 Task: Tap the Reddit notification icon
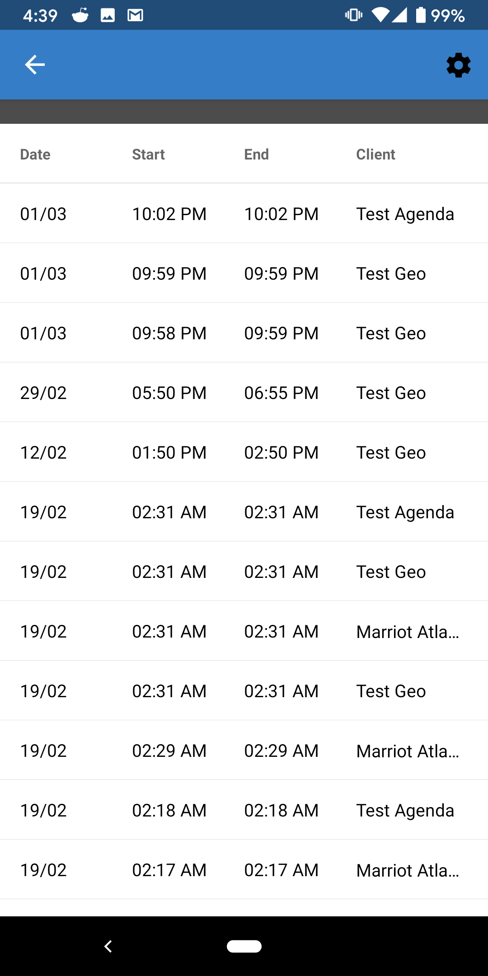click(x=80, y=15)
